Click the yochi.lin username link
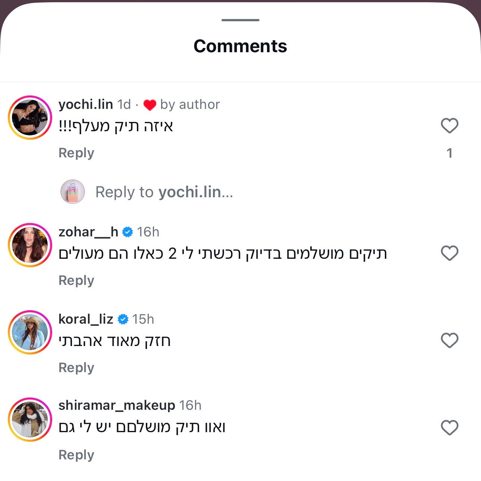The image size is (481, 481). coord(86,104)
